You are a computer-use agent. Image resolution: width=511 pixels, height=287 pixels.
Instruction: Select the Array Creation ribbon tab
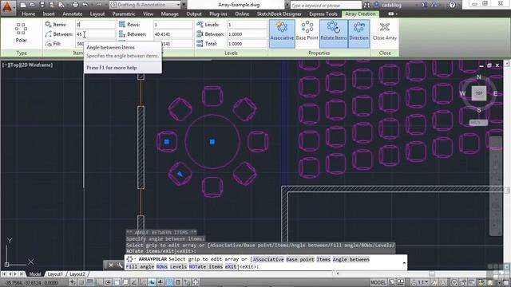pyautogui.click(x=360, y=14)
